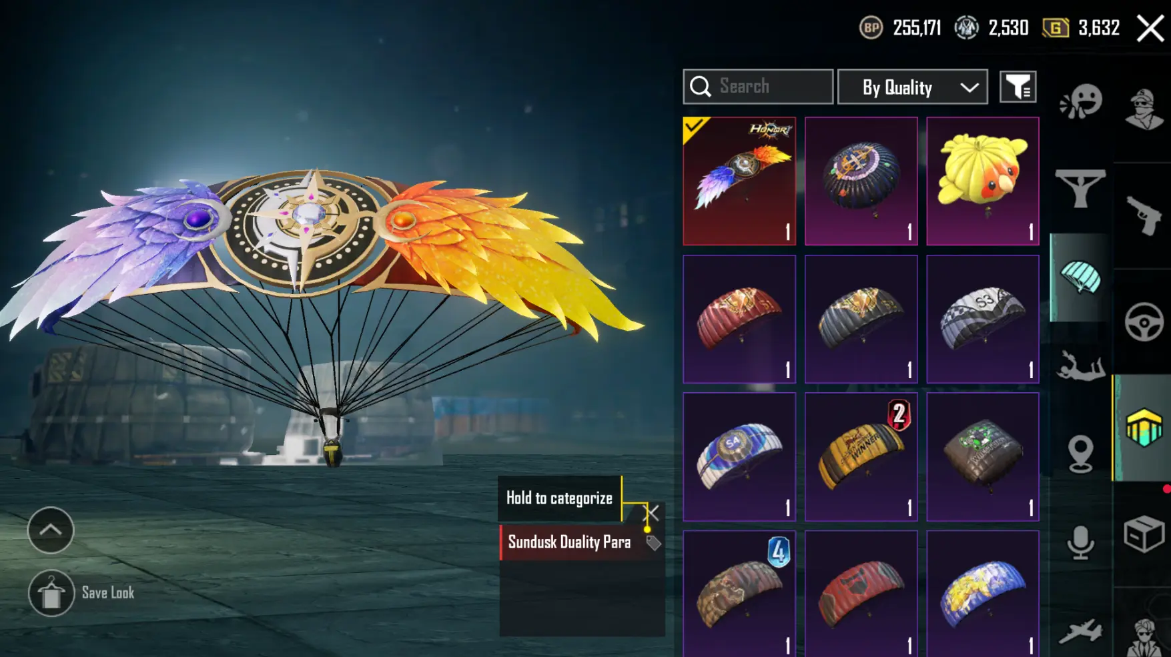Viewport: 1171px width, 657px height.
Task: Expand the up-chevron circle button
Action: coord(51,530)
